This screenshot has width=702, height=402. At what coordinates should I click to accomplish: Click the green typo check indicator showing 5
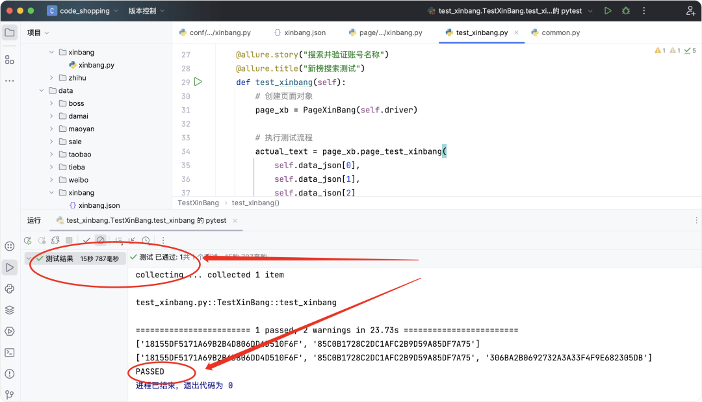pos(690,51)
